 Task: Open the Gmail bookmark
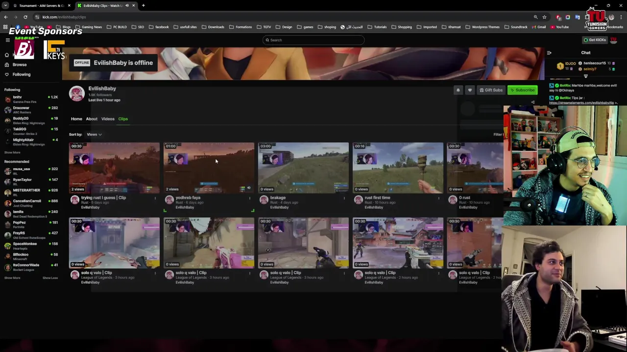[x=539, y=27]
